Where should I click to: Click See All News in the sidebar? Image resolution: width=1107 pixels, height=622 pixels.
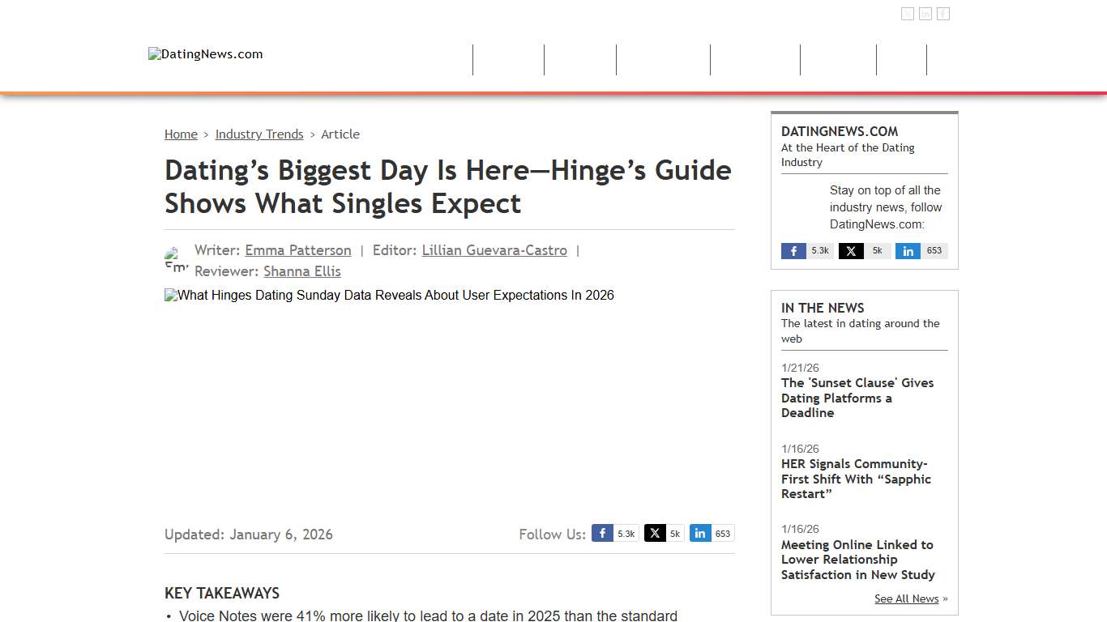pos(906,599)
